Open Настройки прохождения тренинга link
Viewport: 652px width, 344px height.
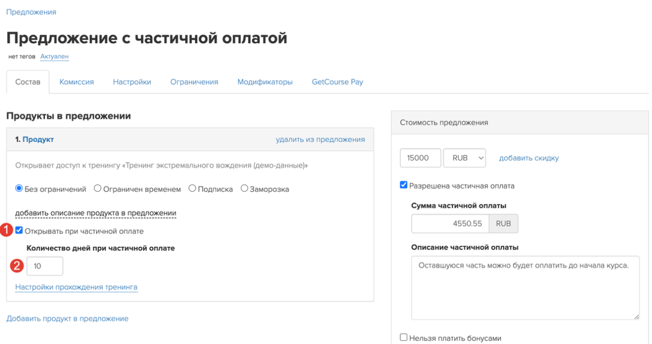point(76,287)
